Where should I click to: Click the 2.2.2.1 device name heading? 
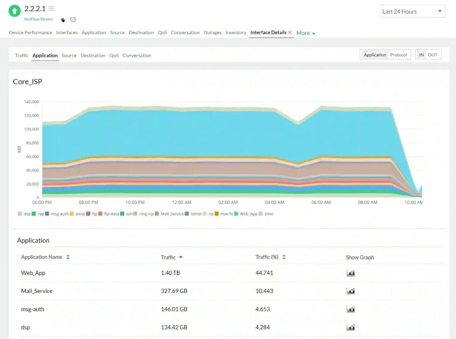pos(35,9)
